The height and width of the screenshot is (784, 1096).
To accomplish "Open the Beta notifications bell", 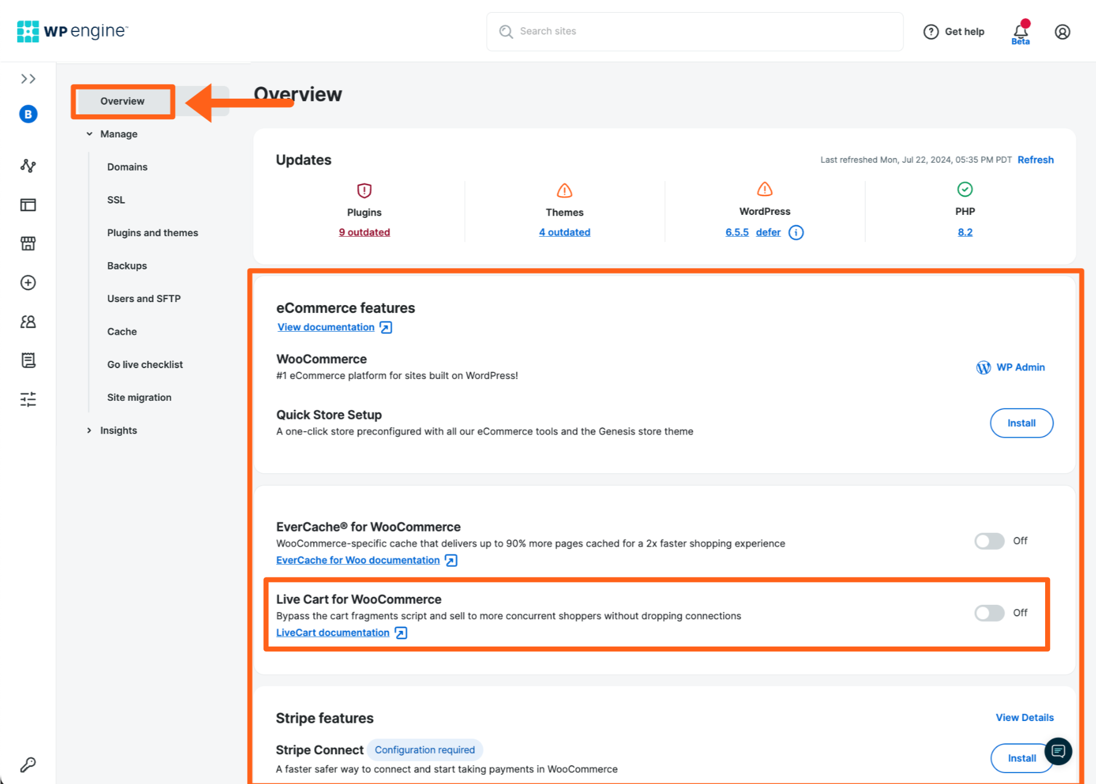I will (1019, 31).
